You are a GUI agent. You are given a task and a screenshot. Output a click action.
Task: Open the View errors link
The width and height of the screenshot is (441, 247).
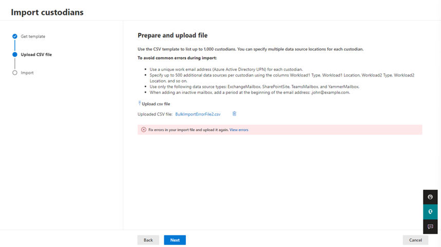tap(239, 130)
